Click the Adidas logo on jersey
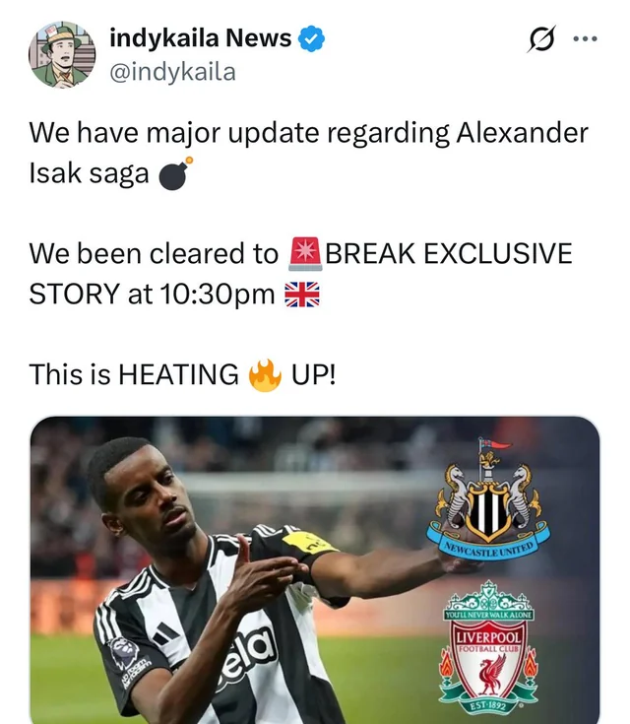Image resolution: width=630 pixels, height=724 pixels. pyautogui.click(x=164, y=633)
